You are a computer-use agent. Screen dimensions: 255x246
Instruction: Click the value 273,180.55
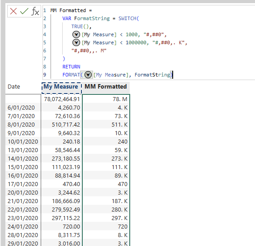[x=66, y=158]
